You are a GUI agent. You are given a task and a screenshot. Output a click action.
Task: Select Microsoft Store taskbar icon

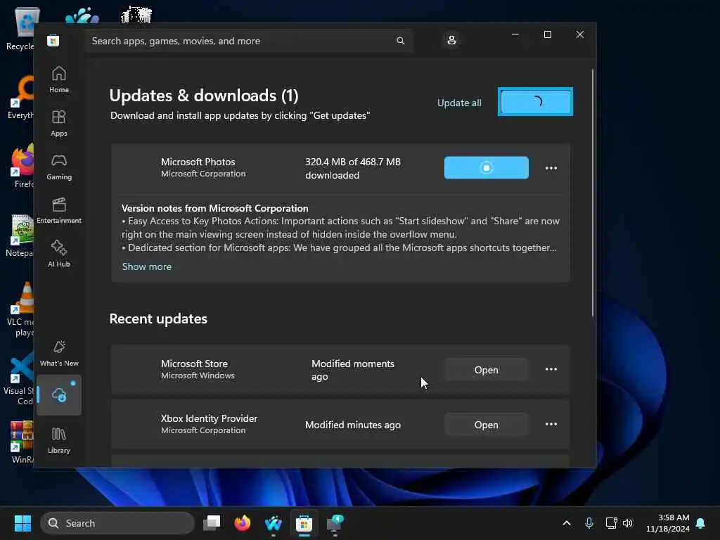(x=304, y=523)
